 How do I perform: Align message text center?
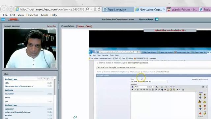tap(144, 90)
